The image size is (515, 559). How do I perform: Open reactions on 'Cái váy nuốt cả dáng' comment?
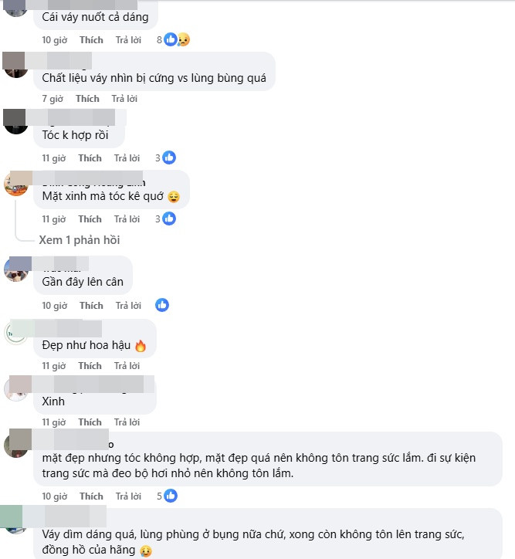(x=173, y=39)
